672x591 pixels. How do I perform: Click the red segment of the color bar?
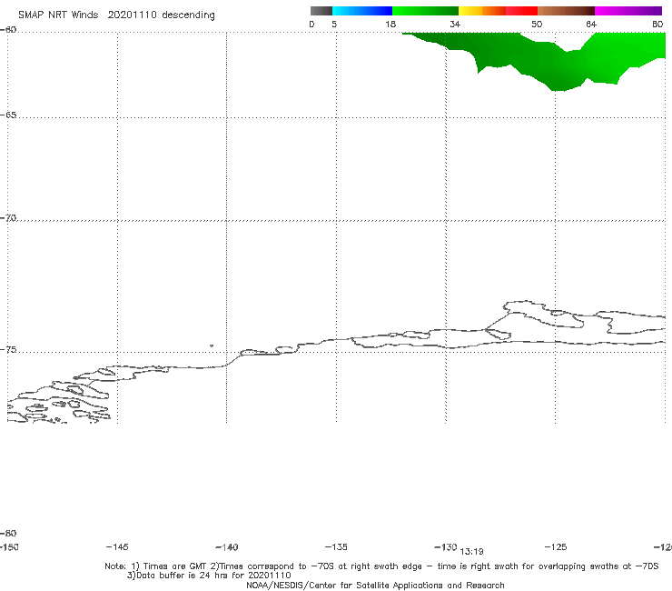521,11
